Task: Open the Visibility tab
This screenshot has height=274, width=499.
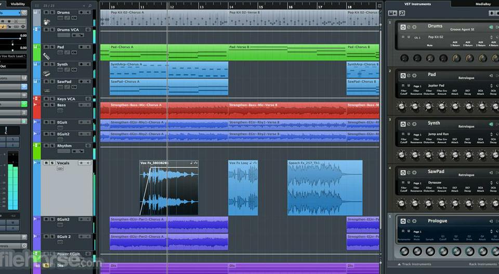Action: pos(18,4)
